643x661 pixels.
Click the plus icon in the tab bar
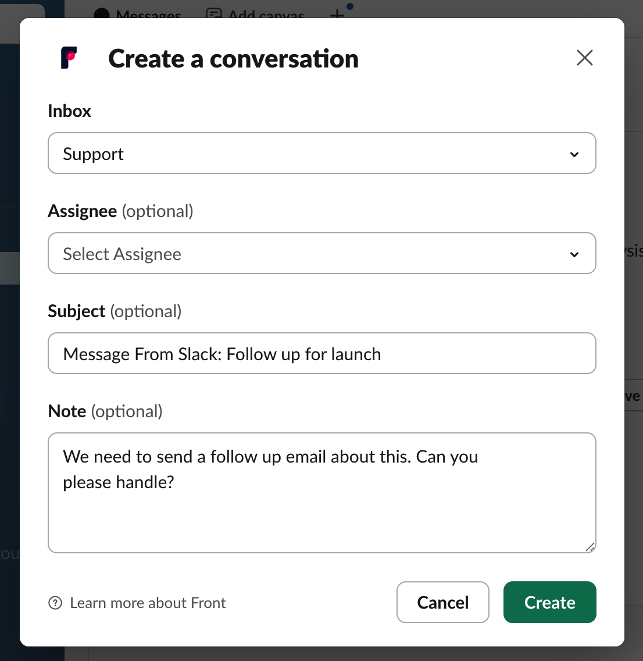click(337, 14)
